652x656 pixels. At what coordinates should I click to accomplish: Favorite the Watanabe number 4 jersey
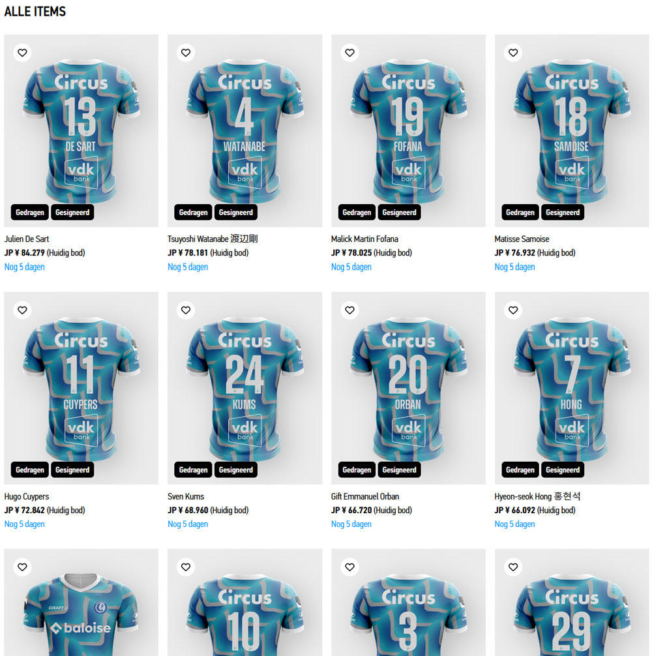pos(186,53)
